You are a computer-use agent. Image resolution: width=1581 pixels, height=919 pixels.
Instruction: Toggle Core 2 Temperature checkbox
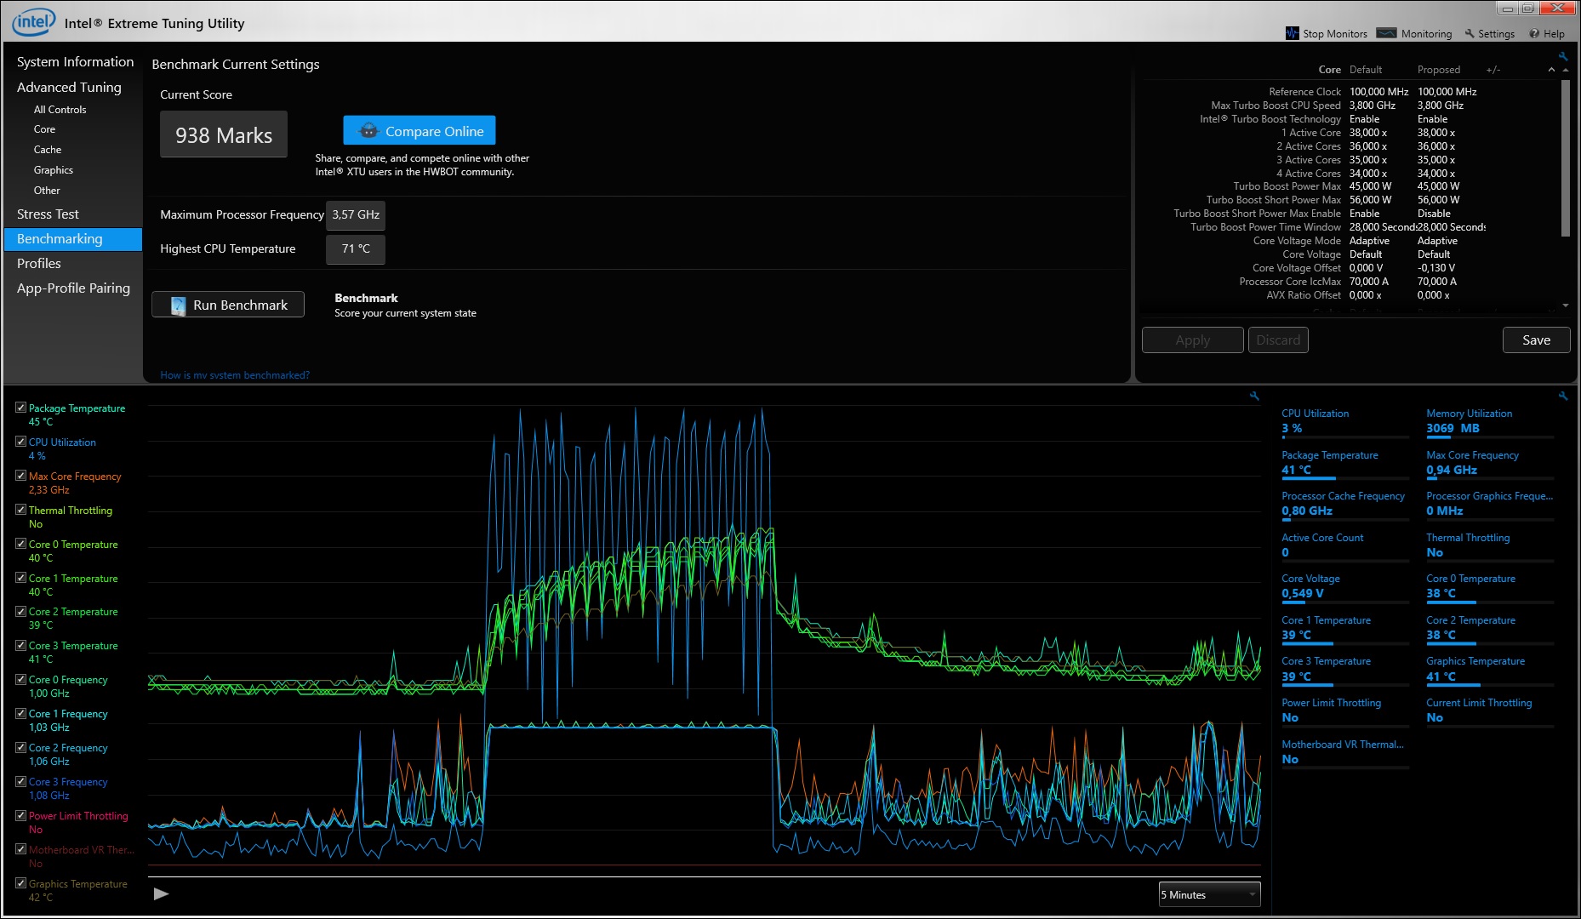[x=20, y=611]
